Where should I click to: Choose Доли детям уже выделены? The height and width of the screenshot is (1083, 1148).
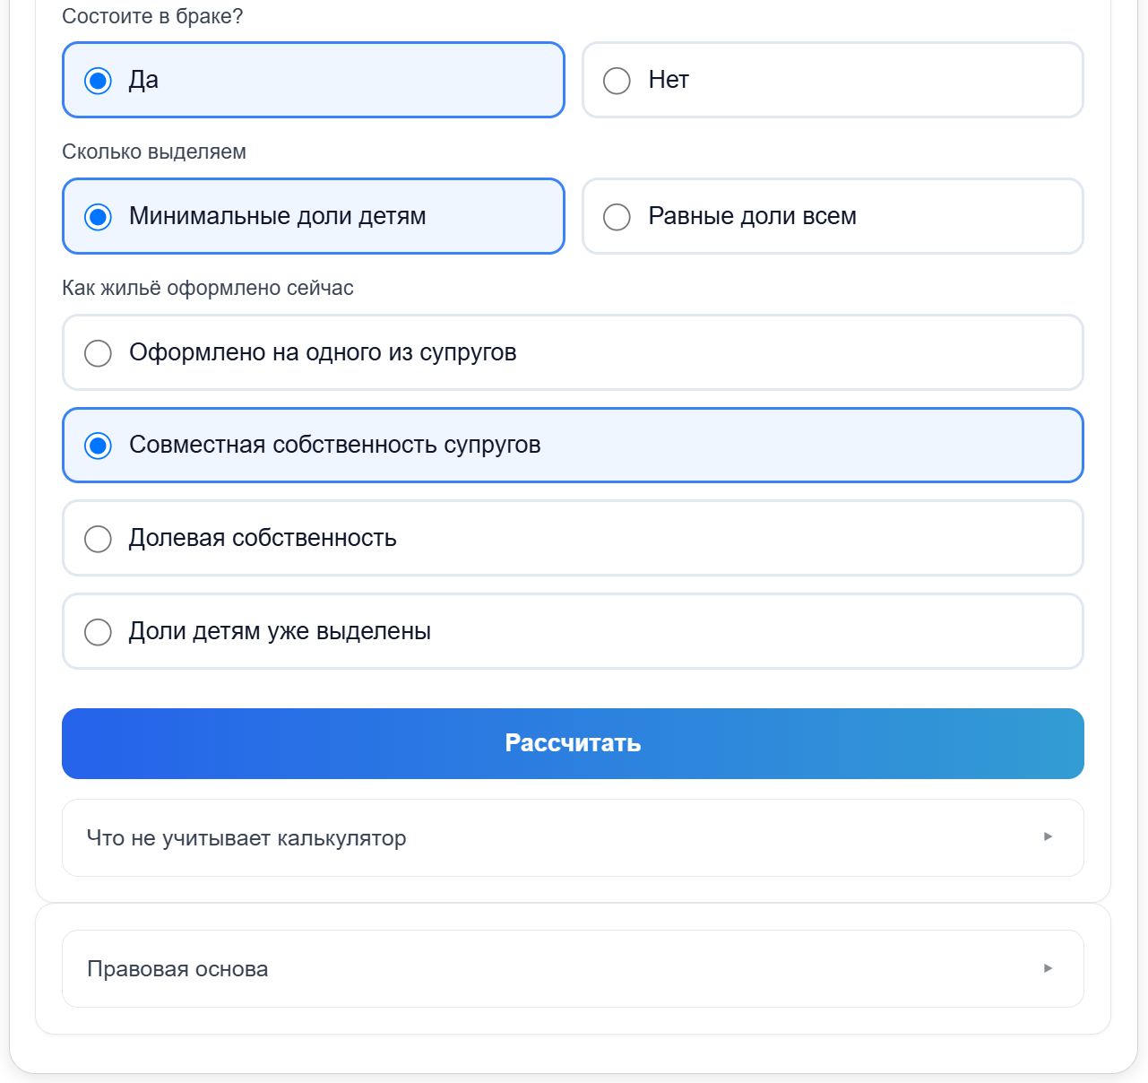click(x=573, y=631)
